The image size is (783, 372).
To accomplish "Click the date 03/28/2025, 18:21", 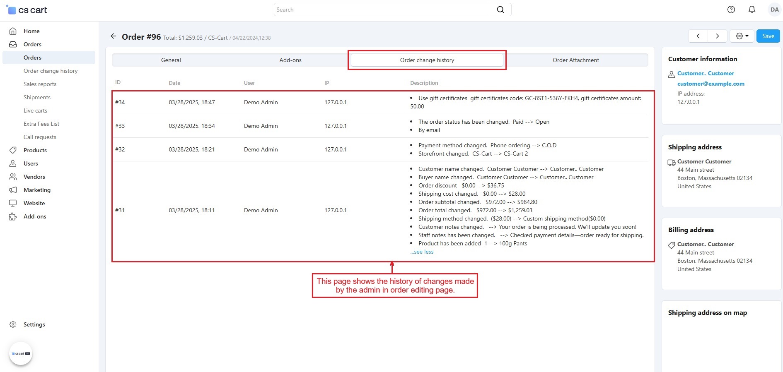I will pyautogui.click(x=192, y=149).
